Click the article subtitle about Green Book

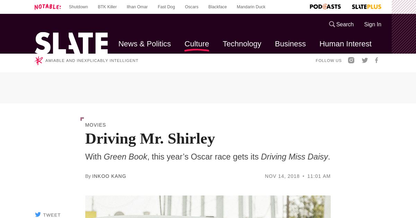click(208, 157)
